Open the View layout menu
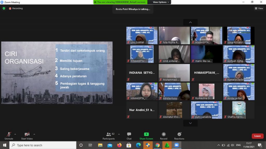Screen dimensions: 266x149 259,8
